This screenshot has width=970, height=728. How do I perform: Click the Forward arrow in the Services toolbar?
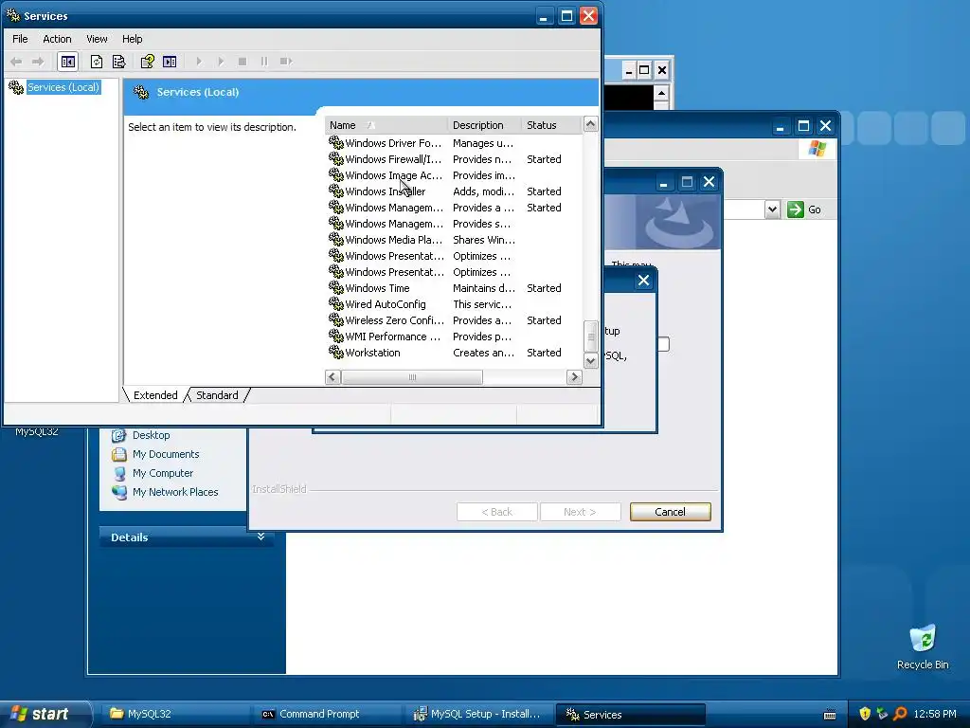point(38,62)
